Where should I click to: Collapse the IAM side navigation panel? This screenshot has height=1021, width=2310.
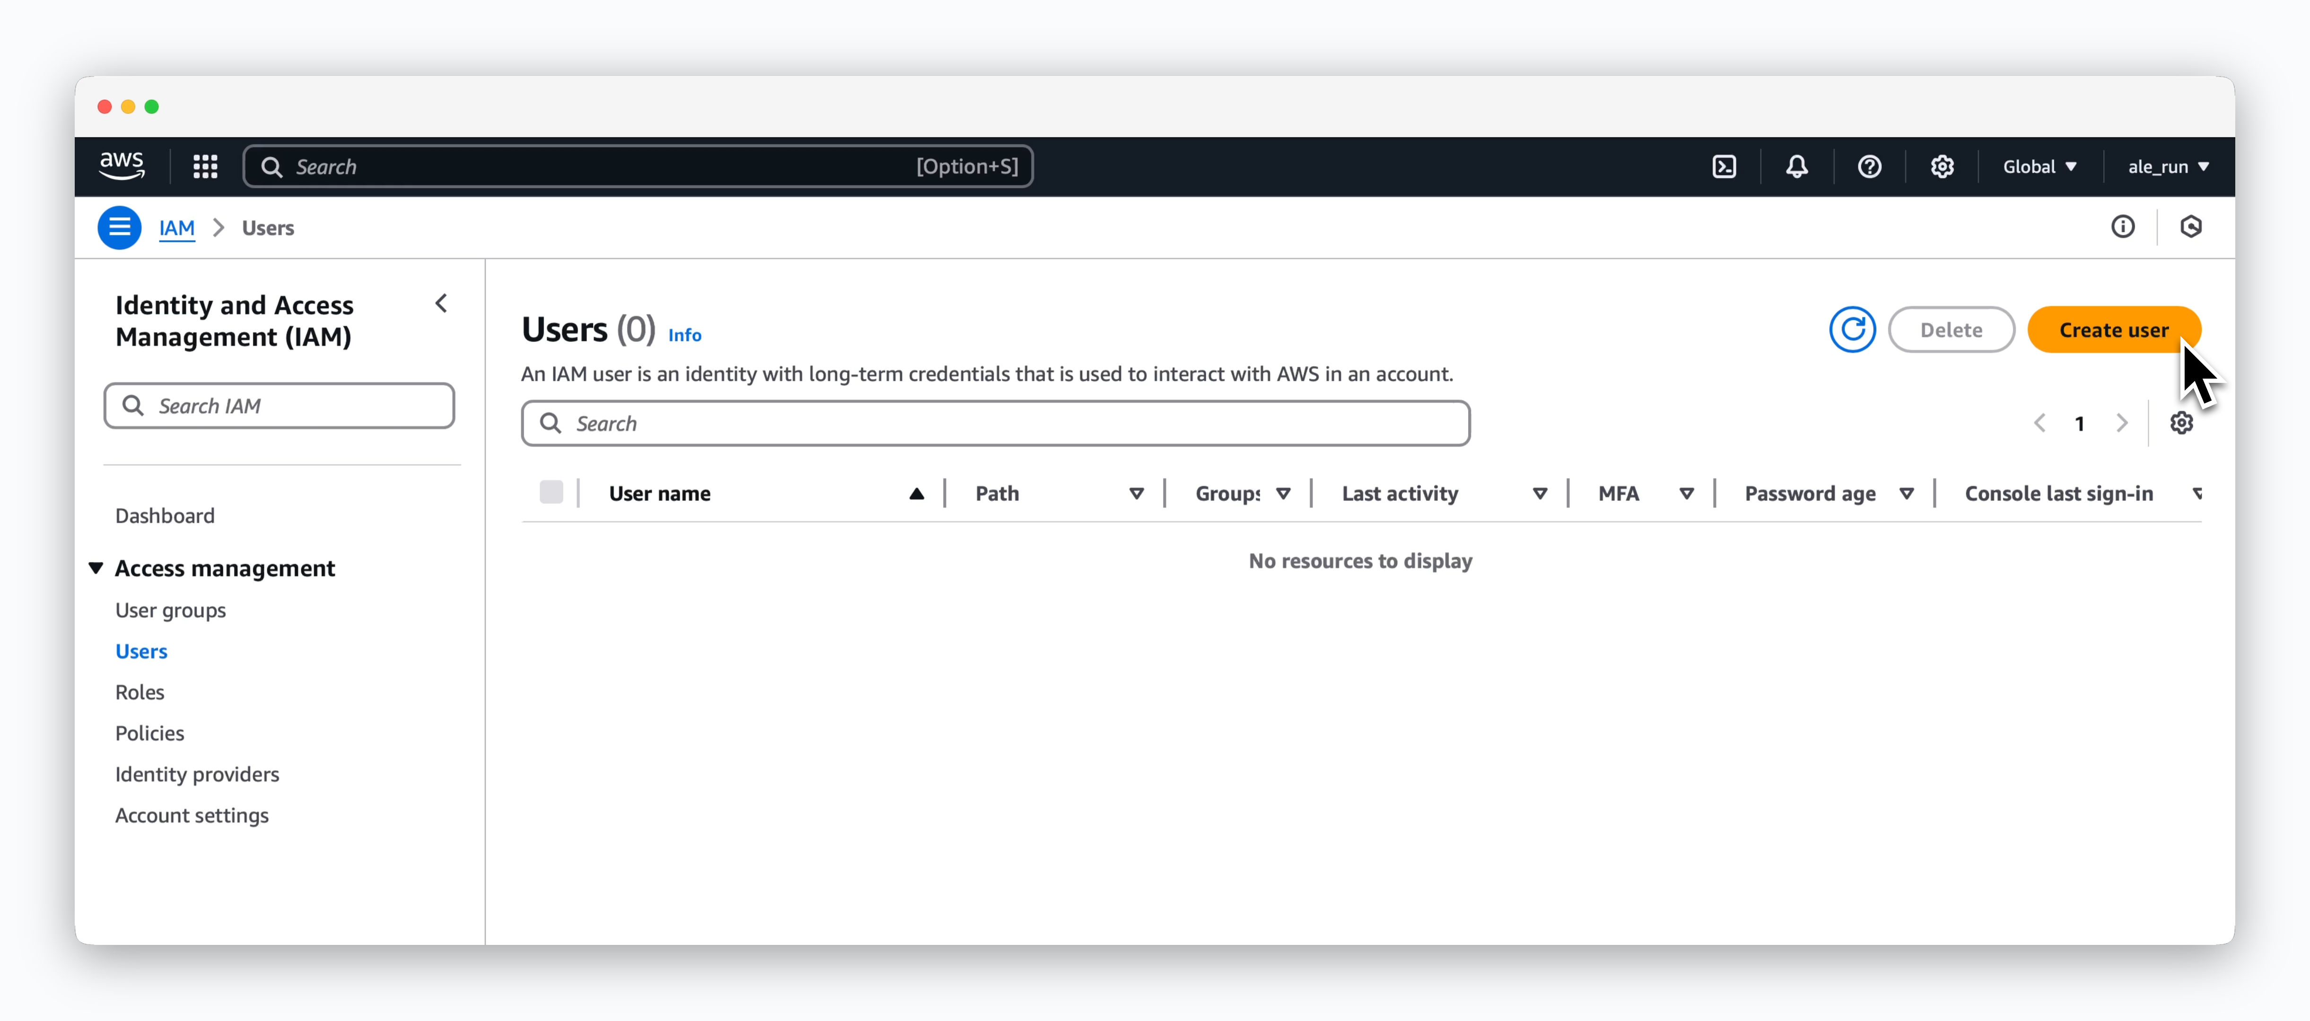(441, 304)
